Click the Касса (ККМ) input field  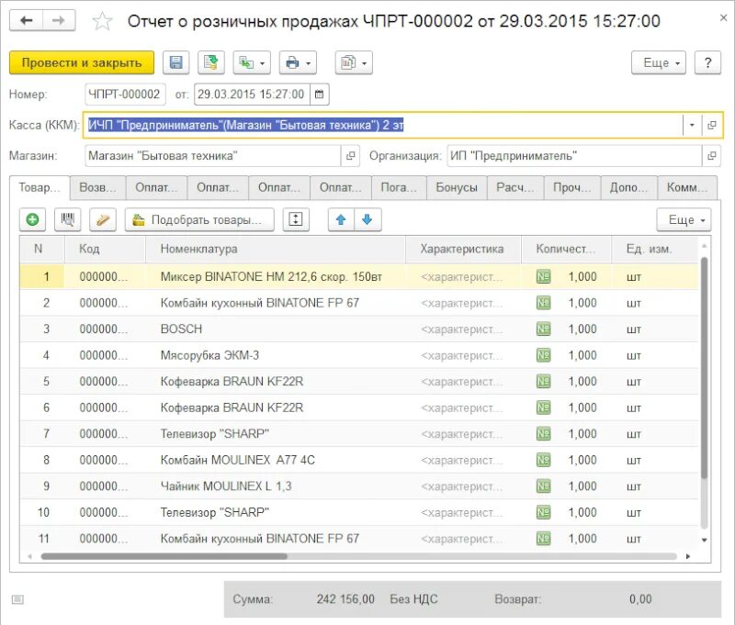383,125
